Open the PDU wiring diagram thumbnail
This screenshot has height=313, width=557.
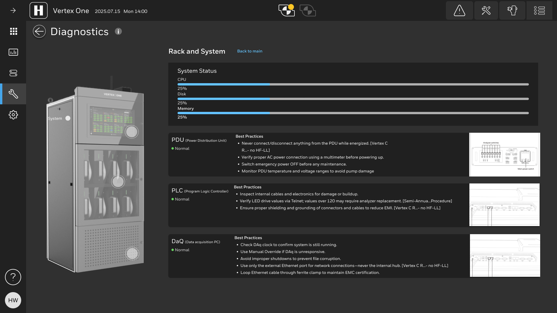(x=504, y=154)
